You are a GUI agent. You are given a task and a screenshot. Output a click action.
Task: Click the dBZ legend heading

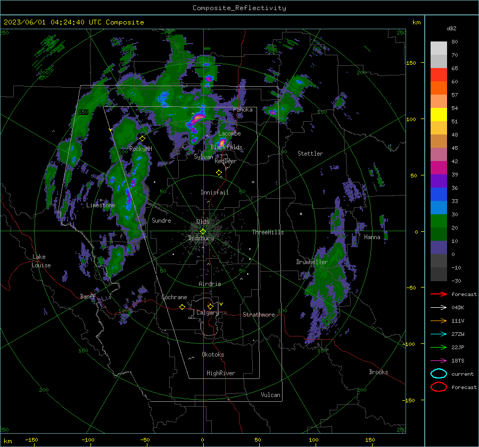coord(451,28)
